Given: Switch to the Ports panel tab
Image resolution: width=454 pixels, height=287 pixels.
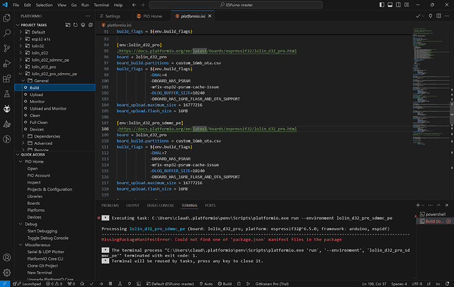Looking at the screenshot, I should pyautogui.click(x=210, y=206).
